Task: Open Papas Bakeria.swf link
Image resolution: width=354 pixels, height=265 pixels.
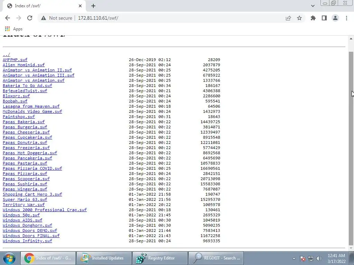Action: pyautogui.click(x=24, y=122)
